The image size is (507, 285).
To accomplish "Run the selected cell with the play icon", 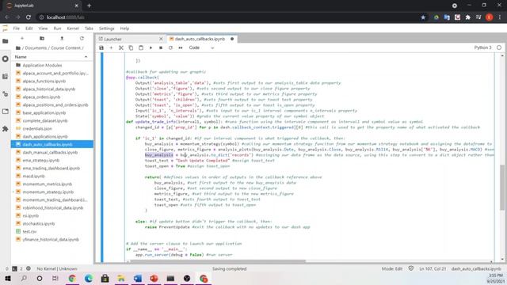I will pos(151,47).
